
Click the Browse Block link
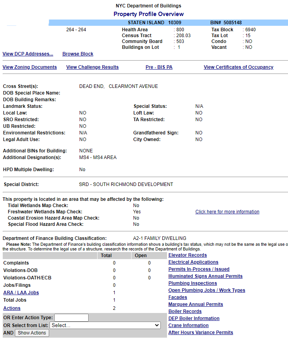coord(78,54)
